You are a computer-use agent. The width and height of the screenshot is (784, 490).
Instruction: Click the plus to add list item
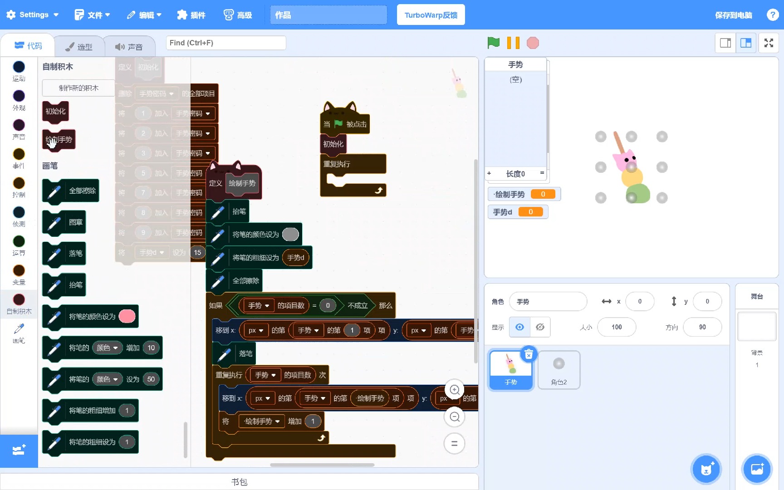489,173
